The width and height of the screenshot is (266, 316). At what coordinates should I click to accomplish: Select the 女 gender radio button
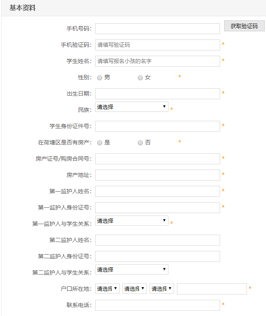tap(140, 78)
